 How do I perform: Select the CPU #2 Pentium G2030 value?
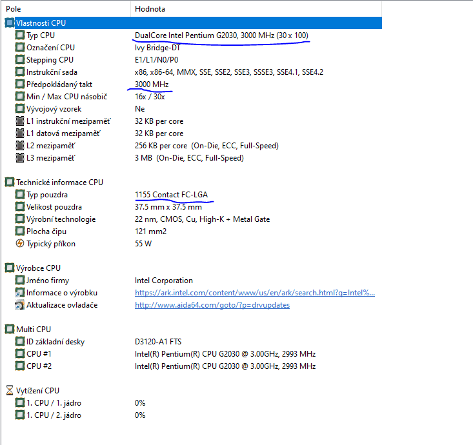[225, 366]
